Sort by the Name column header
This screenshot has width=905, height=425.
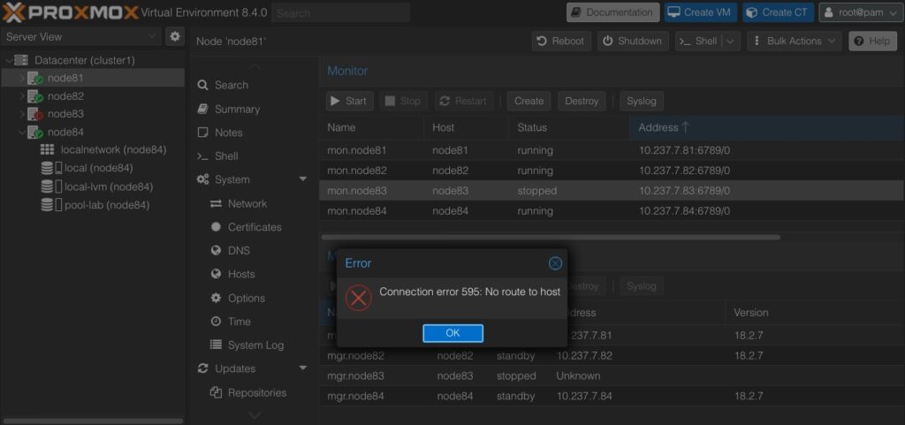point(371,127)
